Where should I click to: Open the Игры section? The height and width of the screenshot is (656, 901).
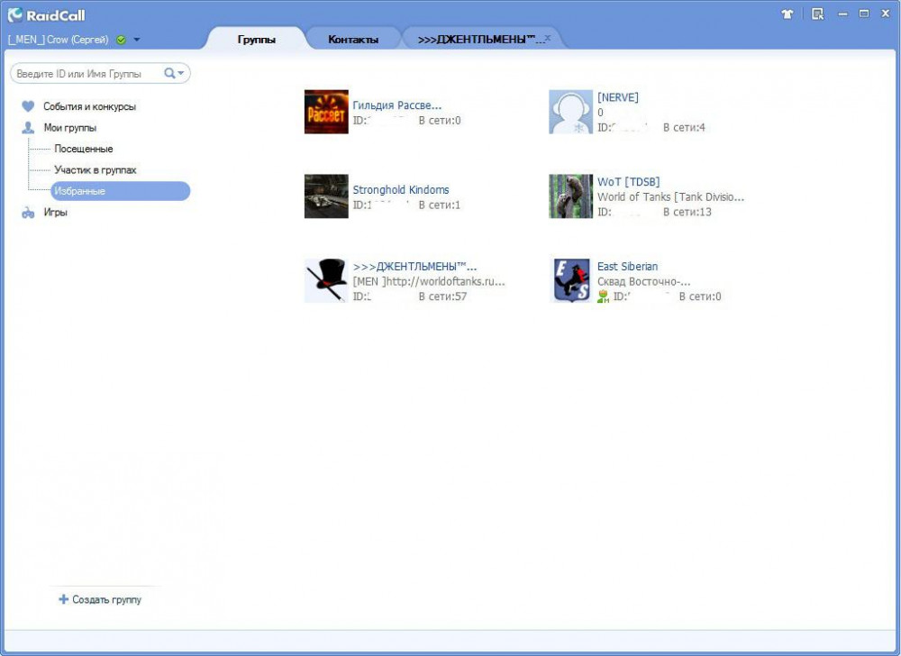point(55,212)
